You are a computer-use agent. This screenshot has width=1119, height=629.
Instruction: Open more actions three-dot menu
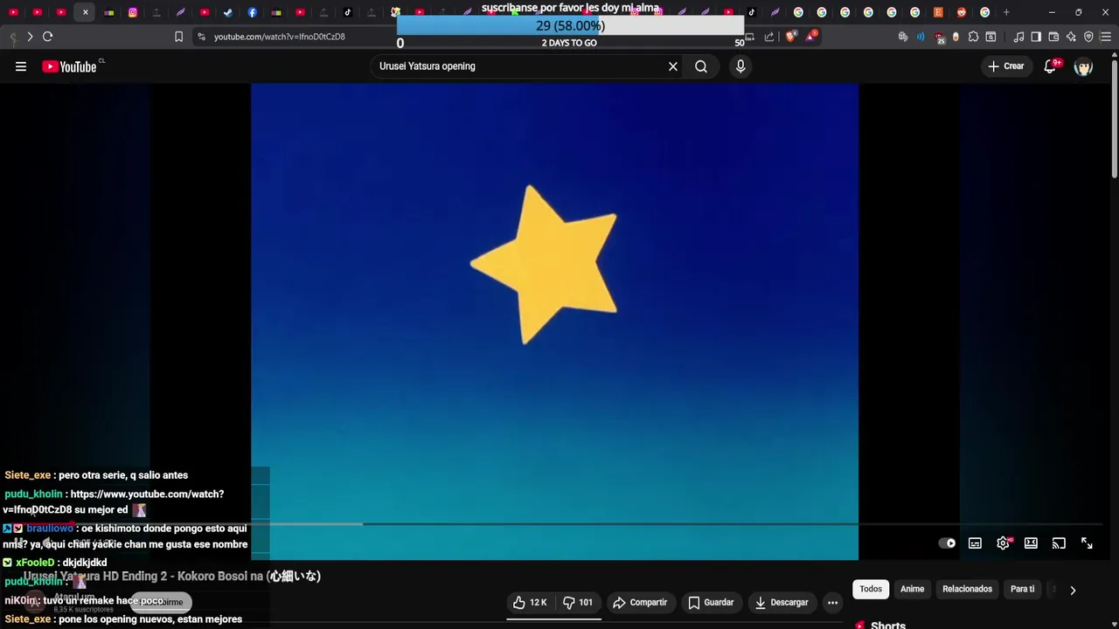coord(832,603)
